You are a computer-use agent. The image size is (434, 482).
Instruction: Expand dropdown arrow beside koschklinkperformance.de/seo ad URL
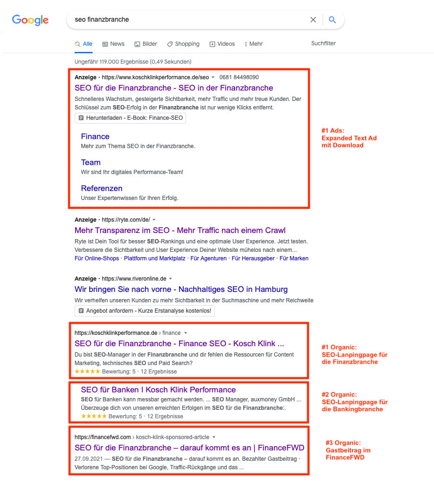pos(213,77)
